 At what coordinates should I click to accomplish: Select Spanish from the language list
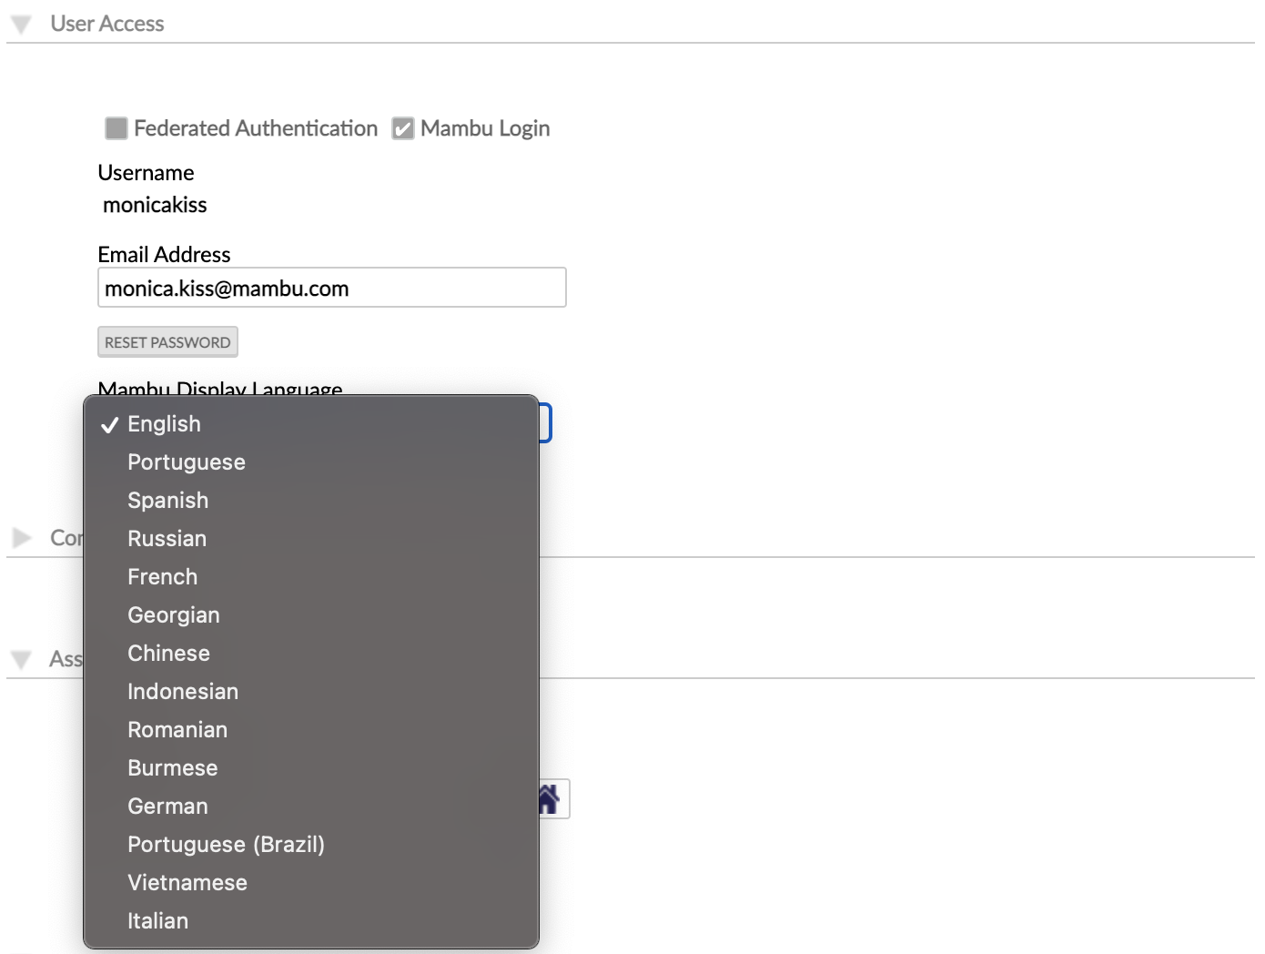click(x=167, y=500)
